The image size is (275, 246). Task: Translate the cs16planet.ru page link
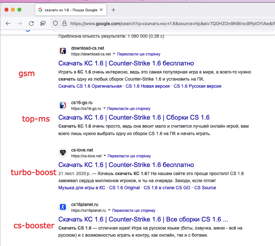point(134,211)
